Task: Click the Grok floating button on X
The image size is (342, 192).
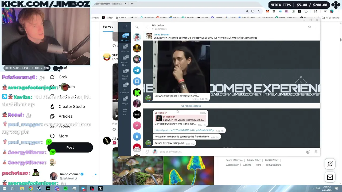Action: coord(330,164)
